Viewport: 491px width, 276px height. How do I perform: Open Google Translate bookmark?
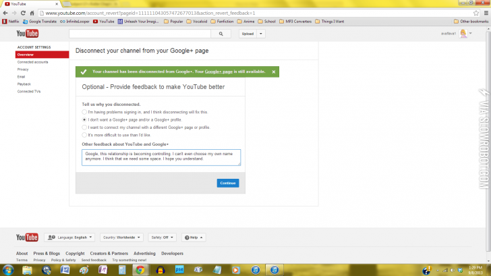pos(40,22)
